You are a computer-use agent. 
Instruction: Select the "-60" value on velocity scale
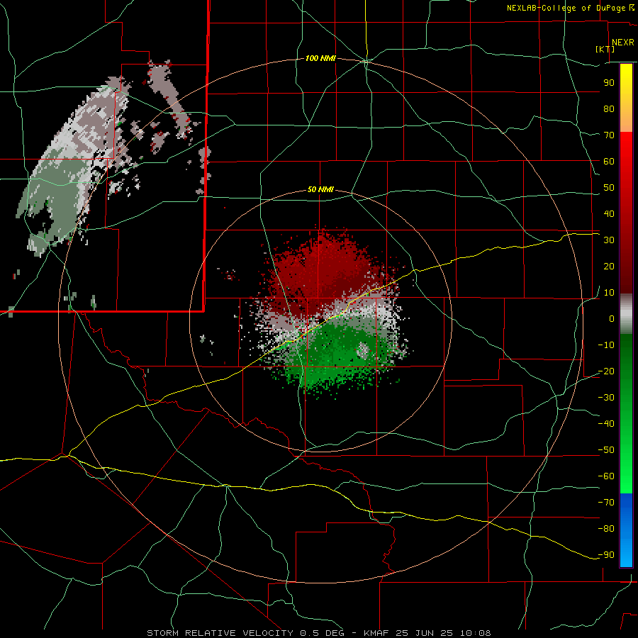(606, 476)
